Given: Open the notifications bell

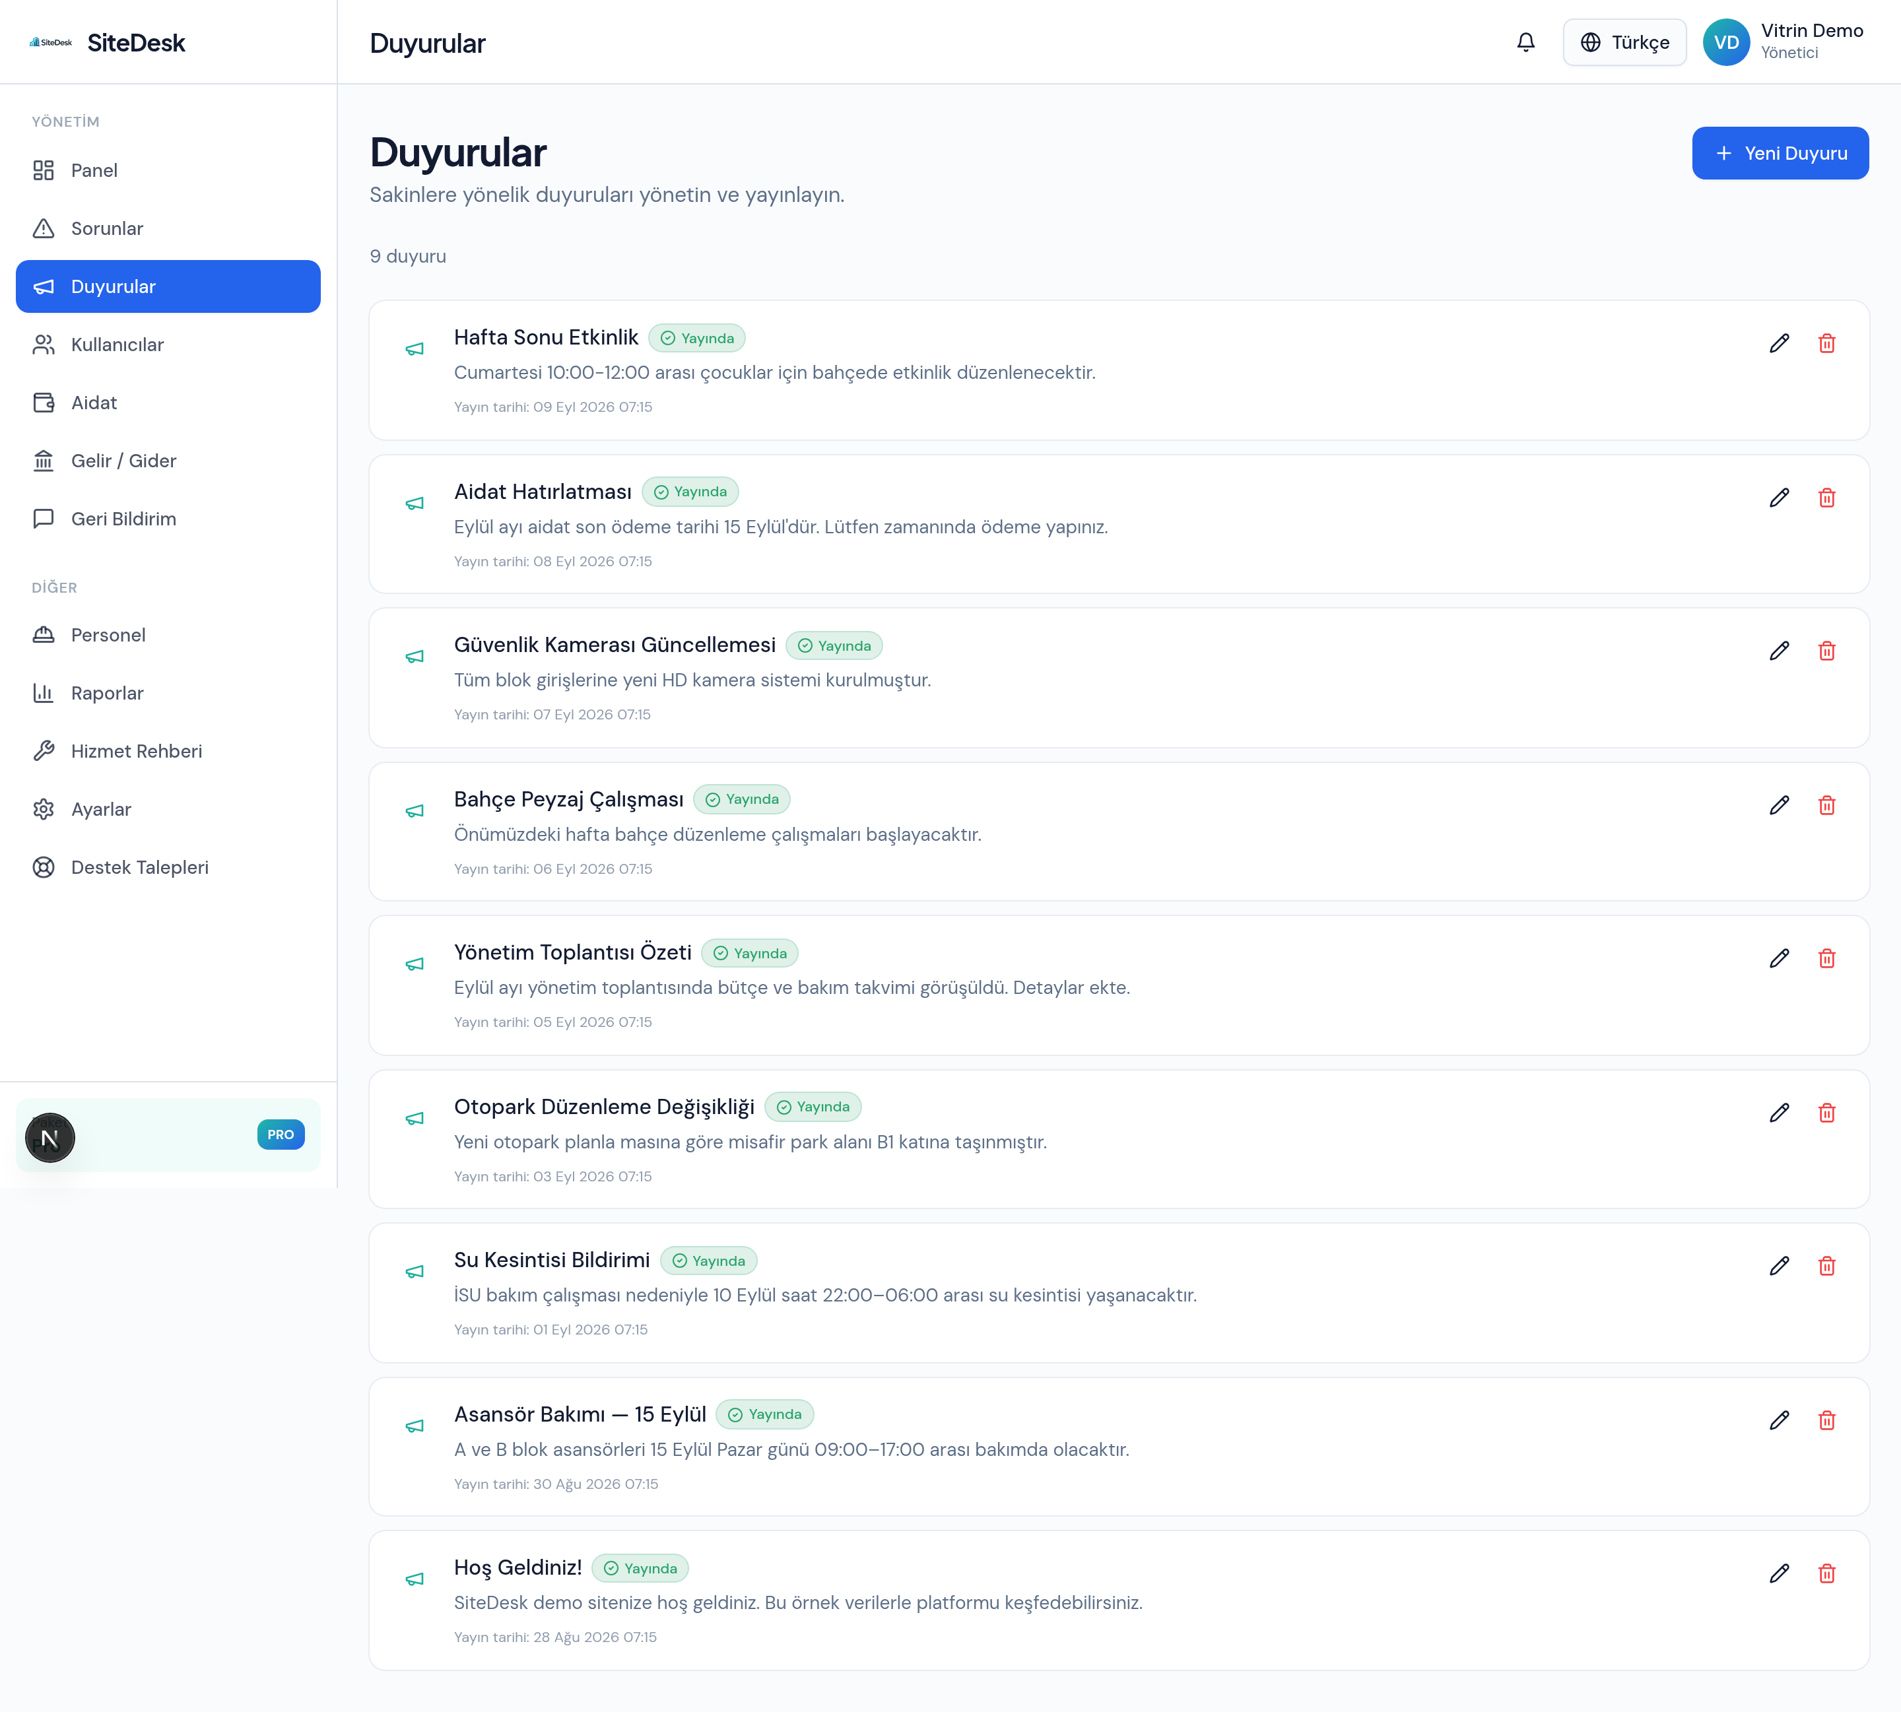Looking at the screenshot, I should [x=1525, y=42].
